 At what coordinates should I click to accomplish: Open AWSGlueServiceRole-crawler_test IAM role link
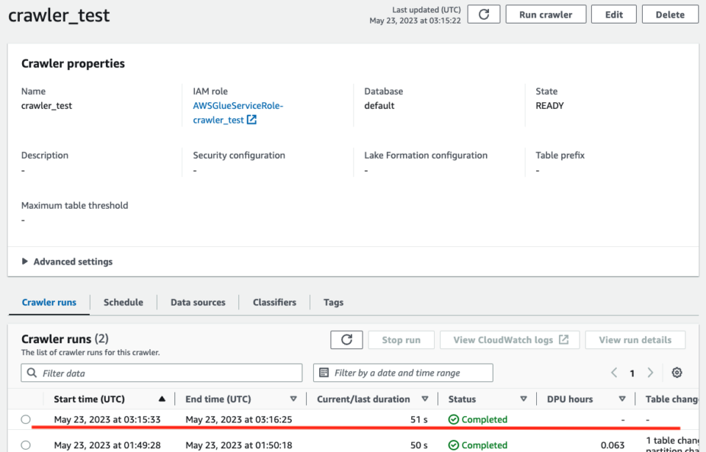point(238,112)
